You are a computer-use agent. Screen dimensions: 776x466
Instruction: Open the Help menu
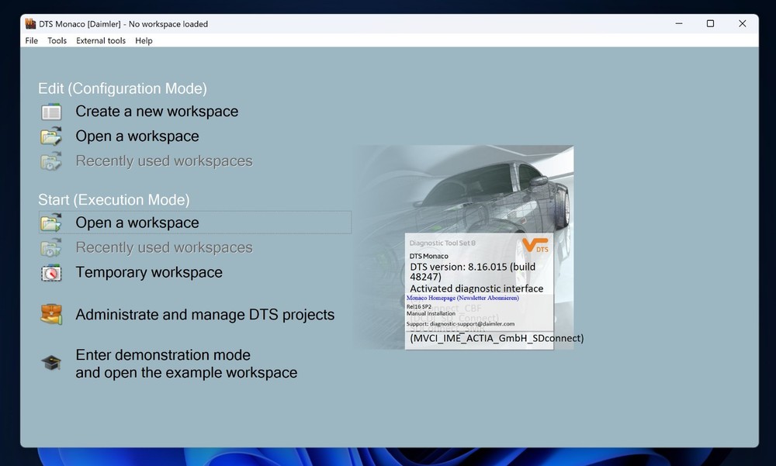[144, 41]
